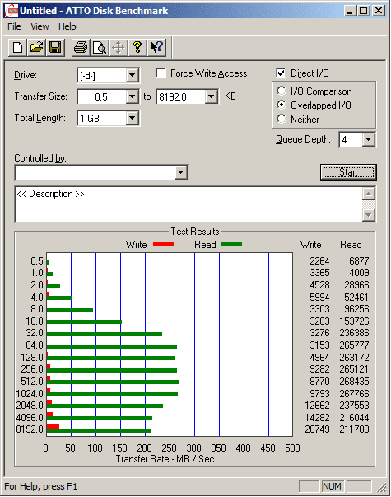Click the Read column header in results

tap(351, 245)
